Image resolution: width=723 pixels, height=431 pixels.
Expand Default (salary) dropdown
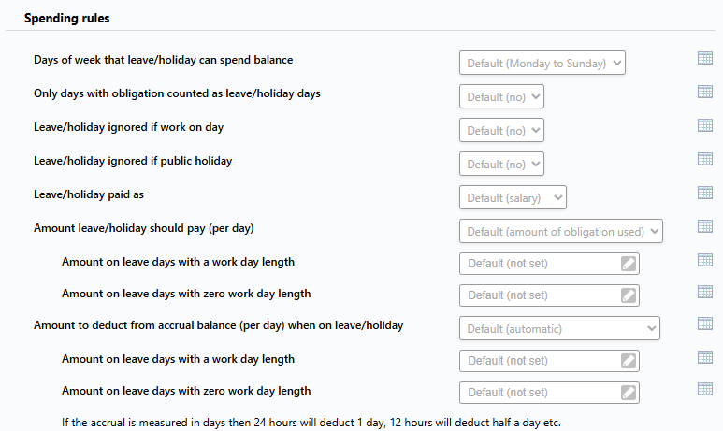(x=513, y=197)
